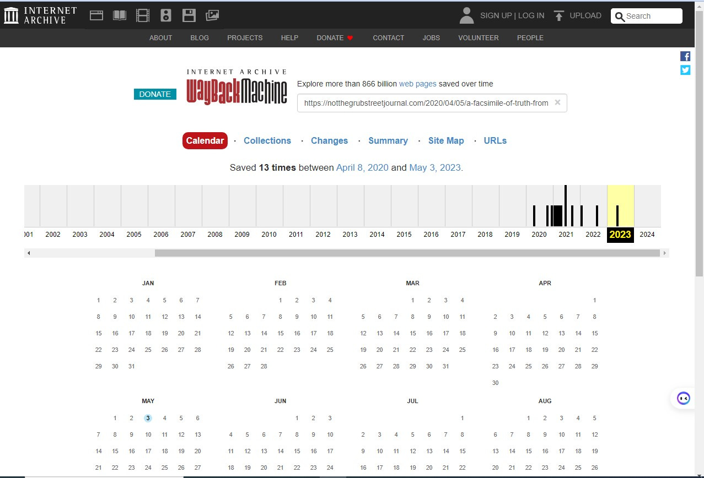Image resolution: width=704 pixels, height=478 pixels.
Task: Click the LOG IN link
Action: pos(531,16)
